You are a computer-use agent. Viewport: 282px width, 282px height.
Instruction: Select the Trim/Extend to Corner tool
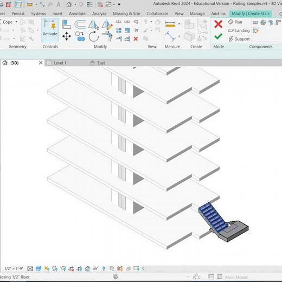click(107, 36)
